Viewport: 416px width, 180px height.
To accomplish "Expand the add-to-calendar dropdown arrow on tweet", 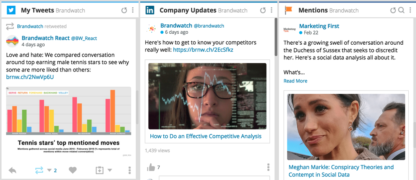I will coord(109,170).
